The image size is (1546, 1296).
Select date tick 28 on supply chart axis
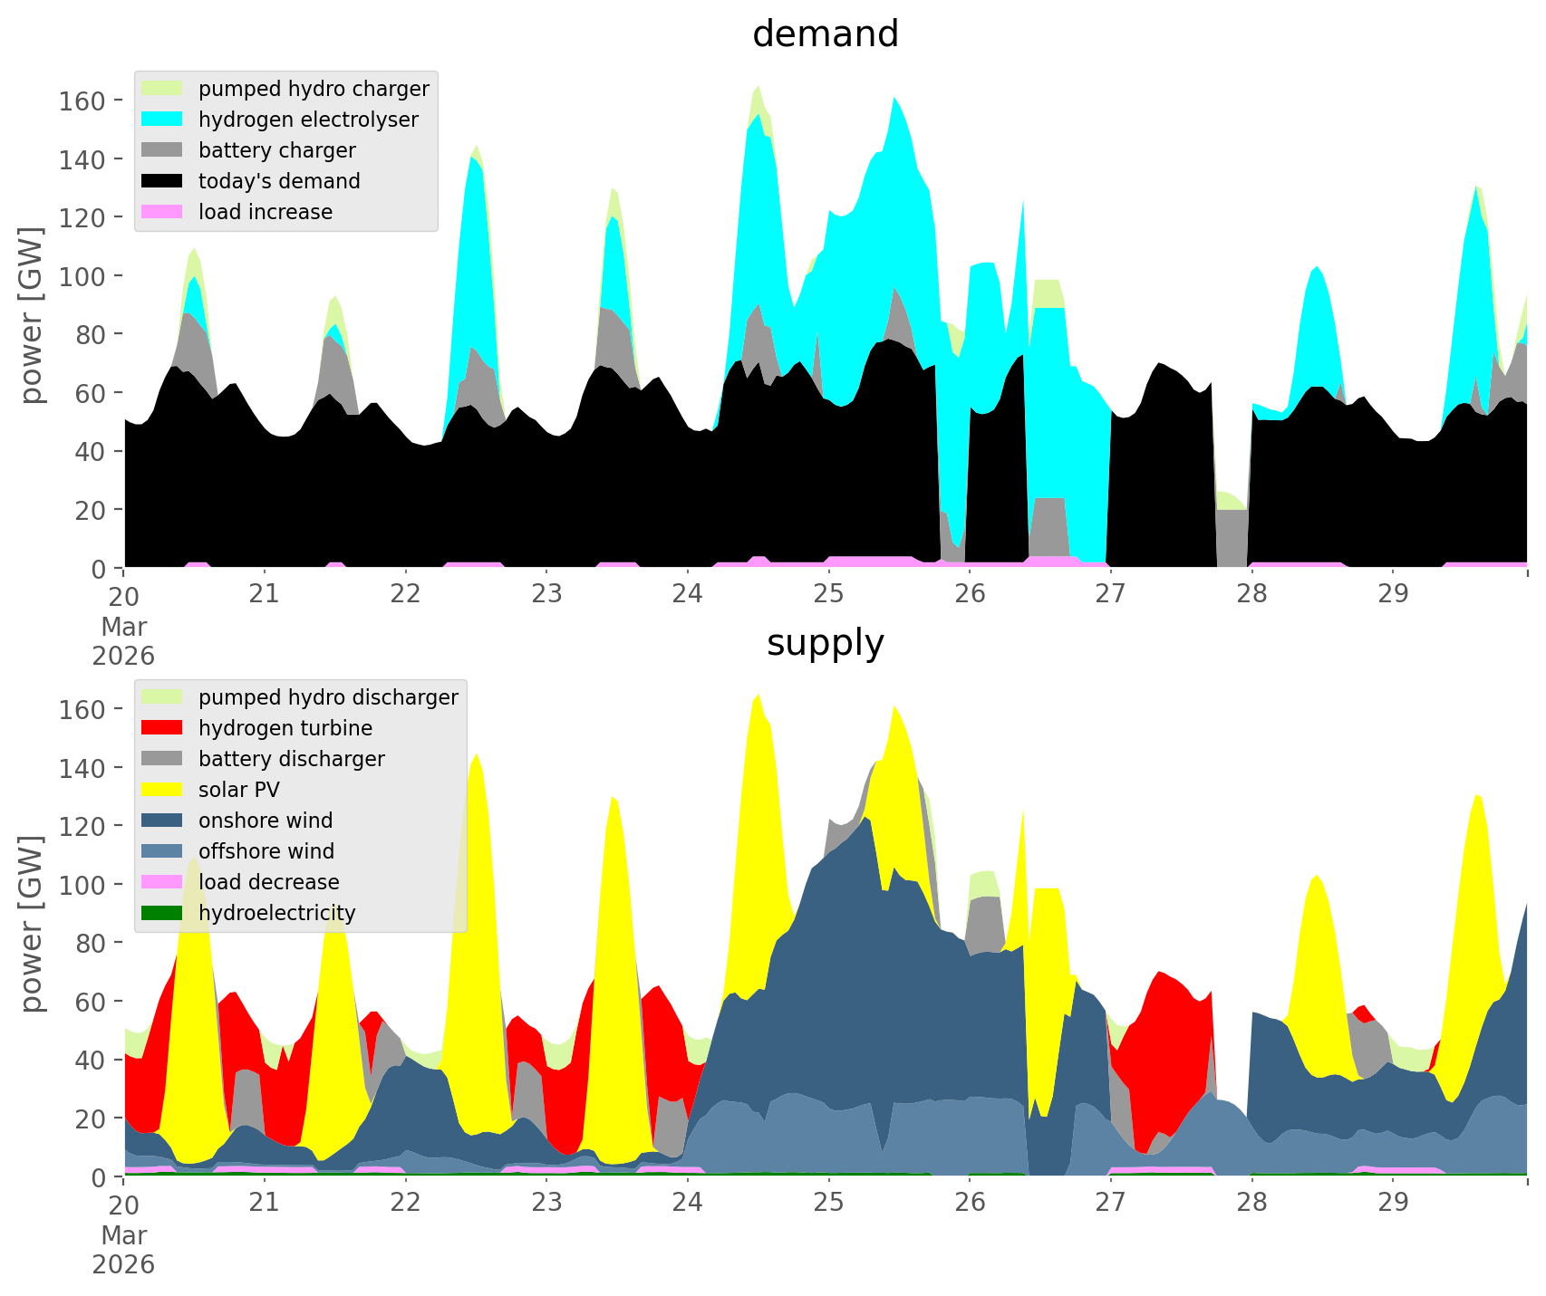coord(1251,1204)
